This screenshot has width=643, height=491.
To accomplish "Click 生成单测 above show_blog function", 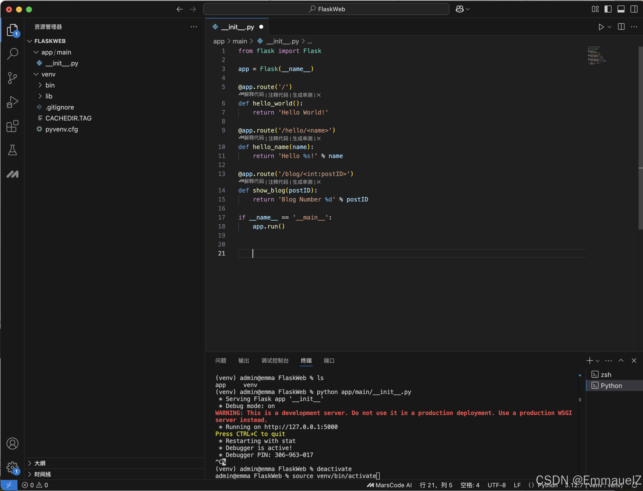I will click(303, 182).
